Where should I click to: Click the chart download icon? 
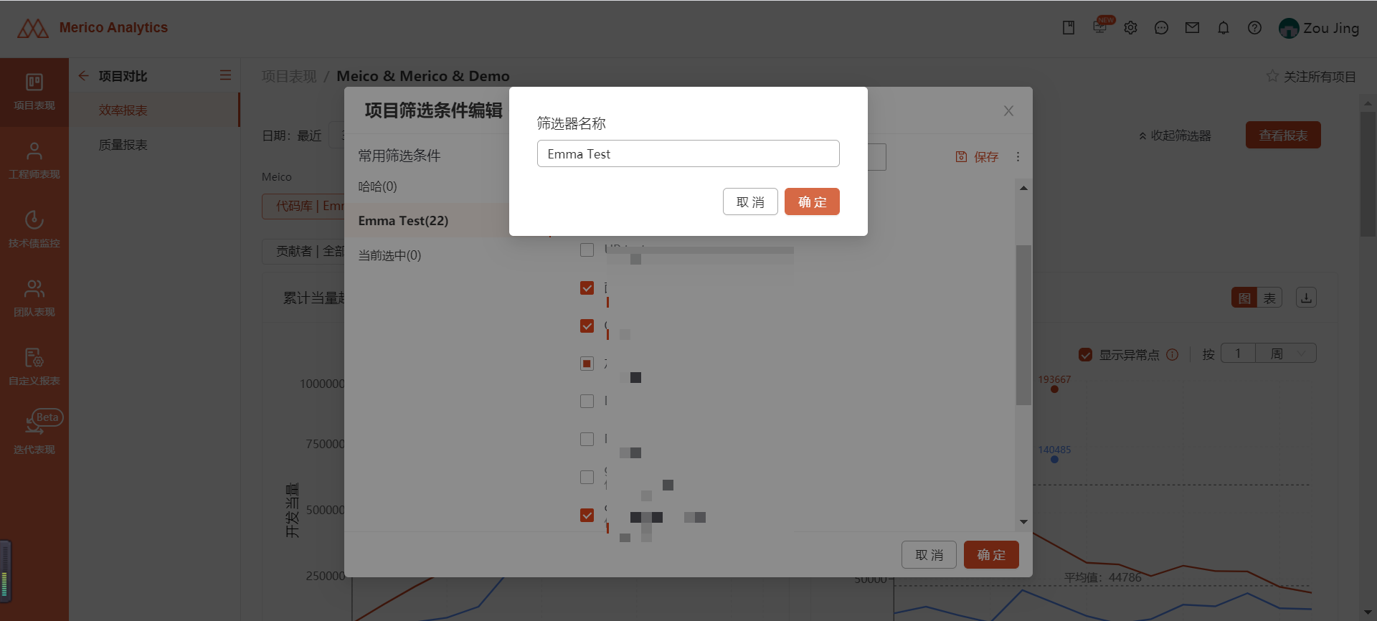(x=1306, y=298)
